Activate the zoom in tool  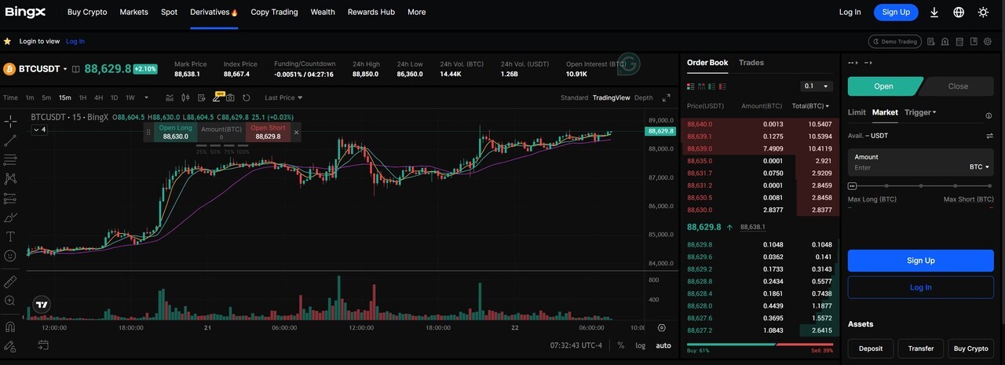coord(10,301)
